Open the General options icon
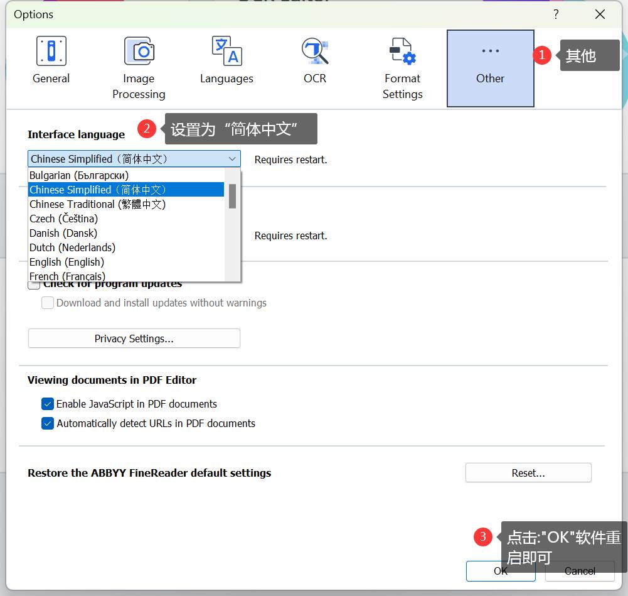Image resolution: width=628 pixels, height=596 pixels. pos(51,52)
